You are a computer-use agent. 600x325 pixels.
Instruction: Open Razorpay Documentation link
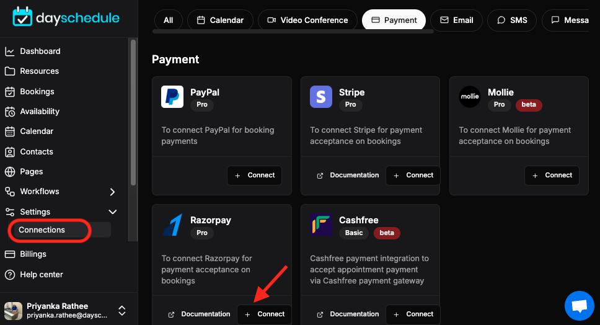(x=199, y=314)
